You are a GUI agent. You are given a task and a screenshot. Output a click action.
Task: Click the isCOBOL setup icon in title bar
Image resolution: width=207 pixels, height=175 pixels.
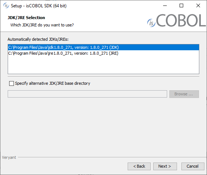coord(6,6)
